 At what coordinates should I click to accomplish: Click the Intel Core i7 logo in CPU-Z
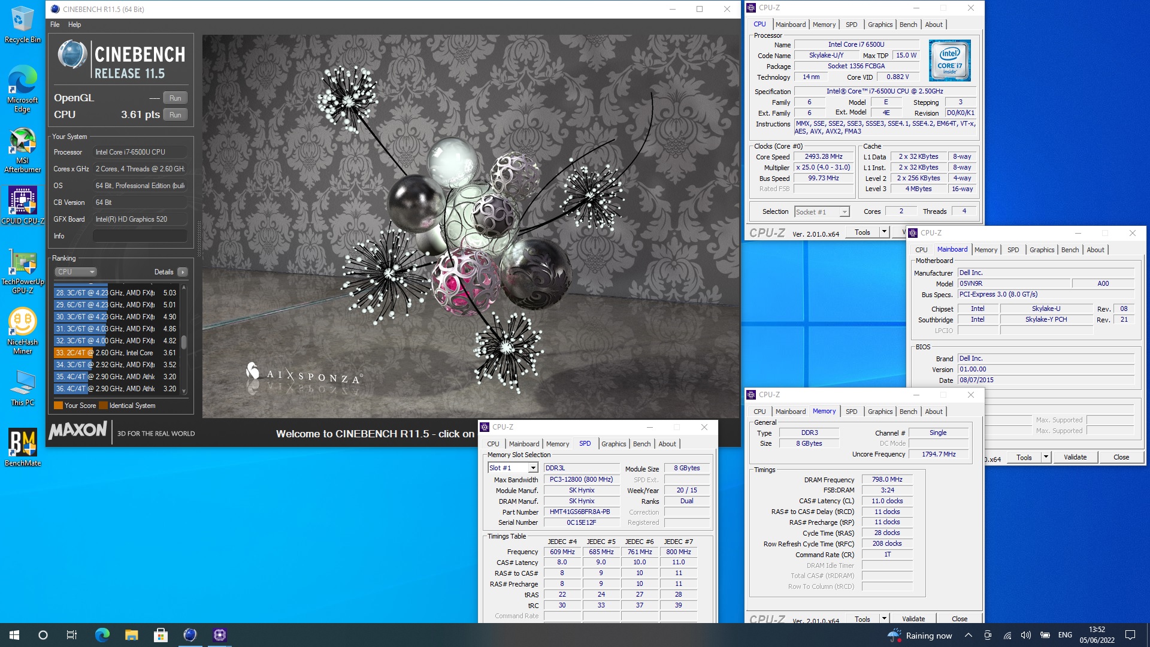pyautogui.click(x=949, y=61)
